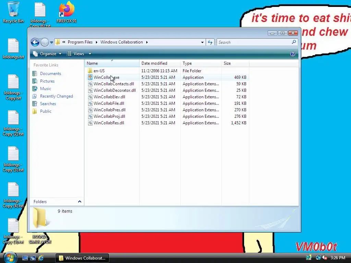Select WinCollabFile.dll file
The image size is (351, 263).
[x=109, y=103]
